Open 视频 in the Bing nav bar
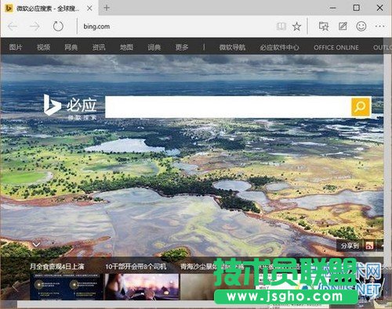This screenshot has width=392, height=309. 43,47
